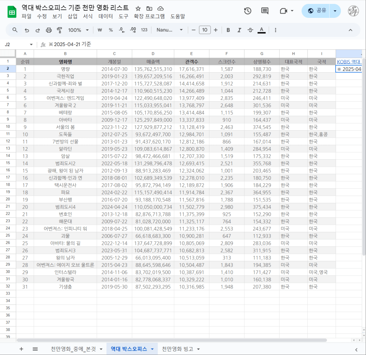Viewport: 366px width, 355px height.
Task: Click the font size input field
Action: [204, 30]
